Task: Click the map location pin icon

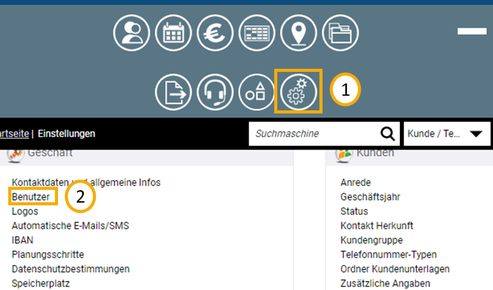Action: point(298,33)
